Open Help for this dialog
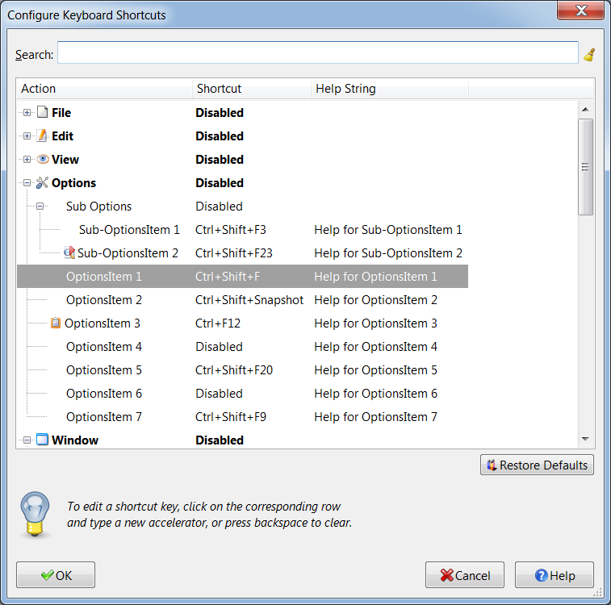Viewport: 611px width, 605px height. (x=555, y=575)
